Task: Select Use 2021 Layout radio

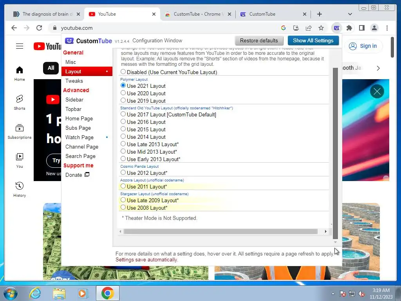Action: point(123,85)
